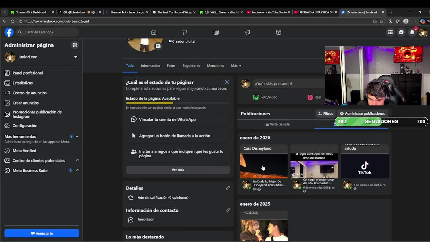
Task: Click Agregar un botón de llamada a la acción
Action: [178, 136]
